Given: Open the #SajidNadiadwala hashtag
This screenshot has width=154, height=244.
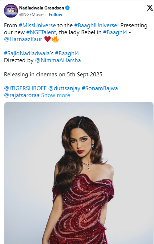Looking at the screenshot, I should (27, 53).
